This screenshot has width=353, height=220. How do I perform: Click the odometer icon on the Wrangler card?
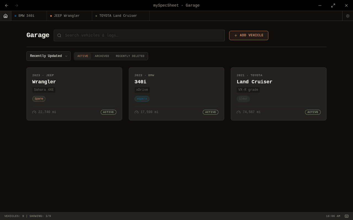34,112
